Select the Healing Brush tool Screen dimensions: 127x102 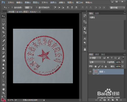tap(4, 41)
